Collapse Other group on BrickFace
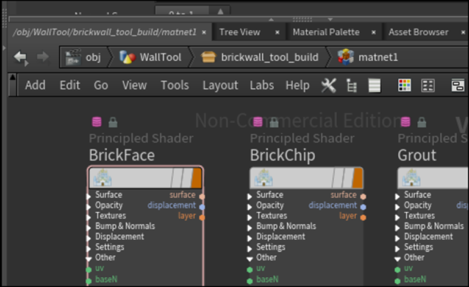Viewport: 469px width, 287px height. click(88, 258)
